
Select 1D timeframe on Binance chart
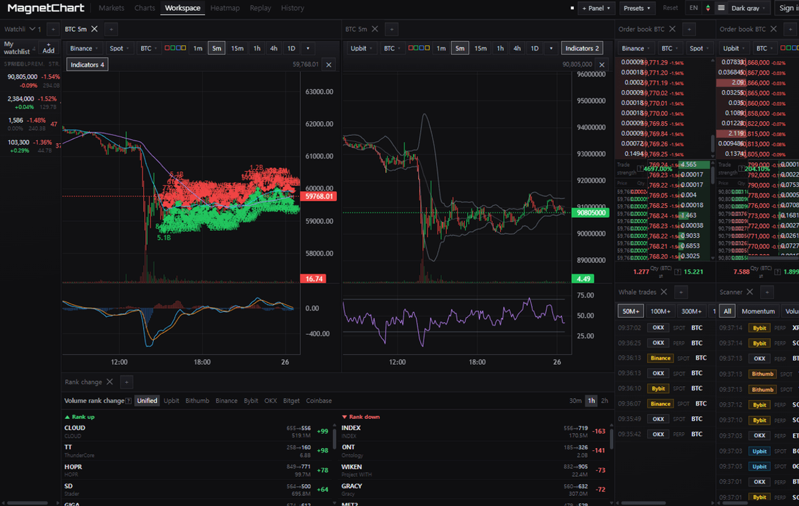coord(291,49)
